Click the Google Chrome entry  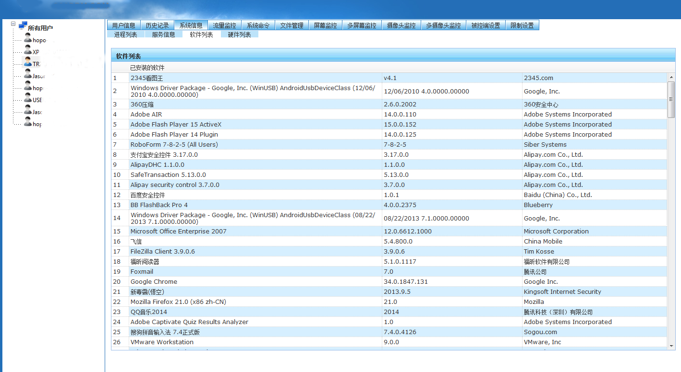point(389,281)
